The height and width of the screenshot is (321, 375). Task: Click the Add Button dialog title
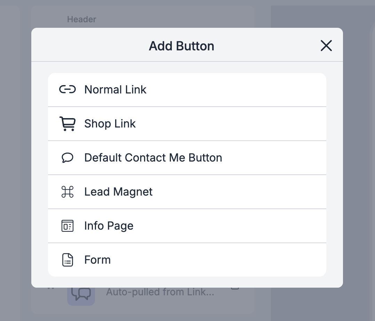(181, 46)
